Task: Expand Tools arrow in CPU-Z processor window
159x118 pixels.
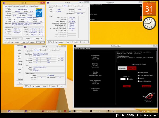Action: click(27, 42)
